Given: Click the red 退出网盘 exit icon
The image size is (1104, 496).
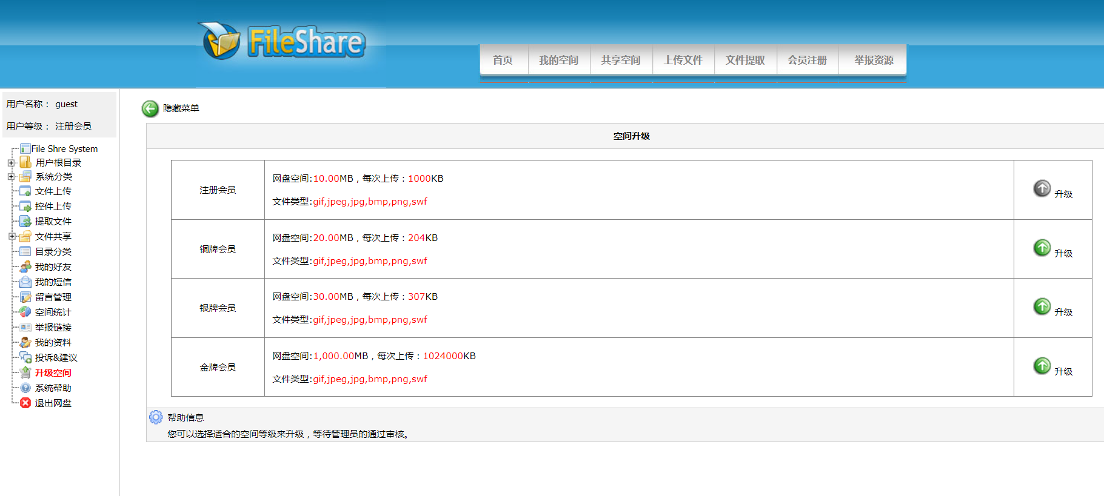Looking at the screenshot, I should 25,403.
